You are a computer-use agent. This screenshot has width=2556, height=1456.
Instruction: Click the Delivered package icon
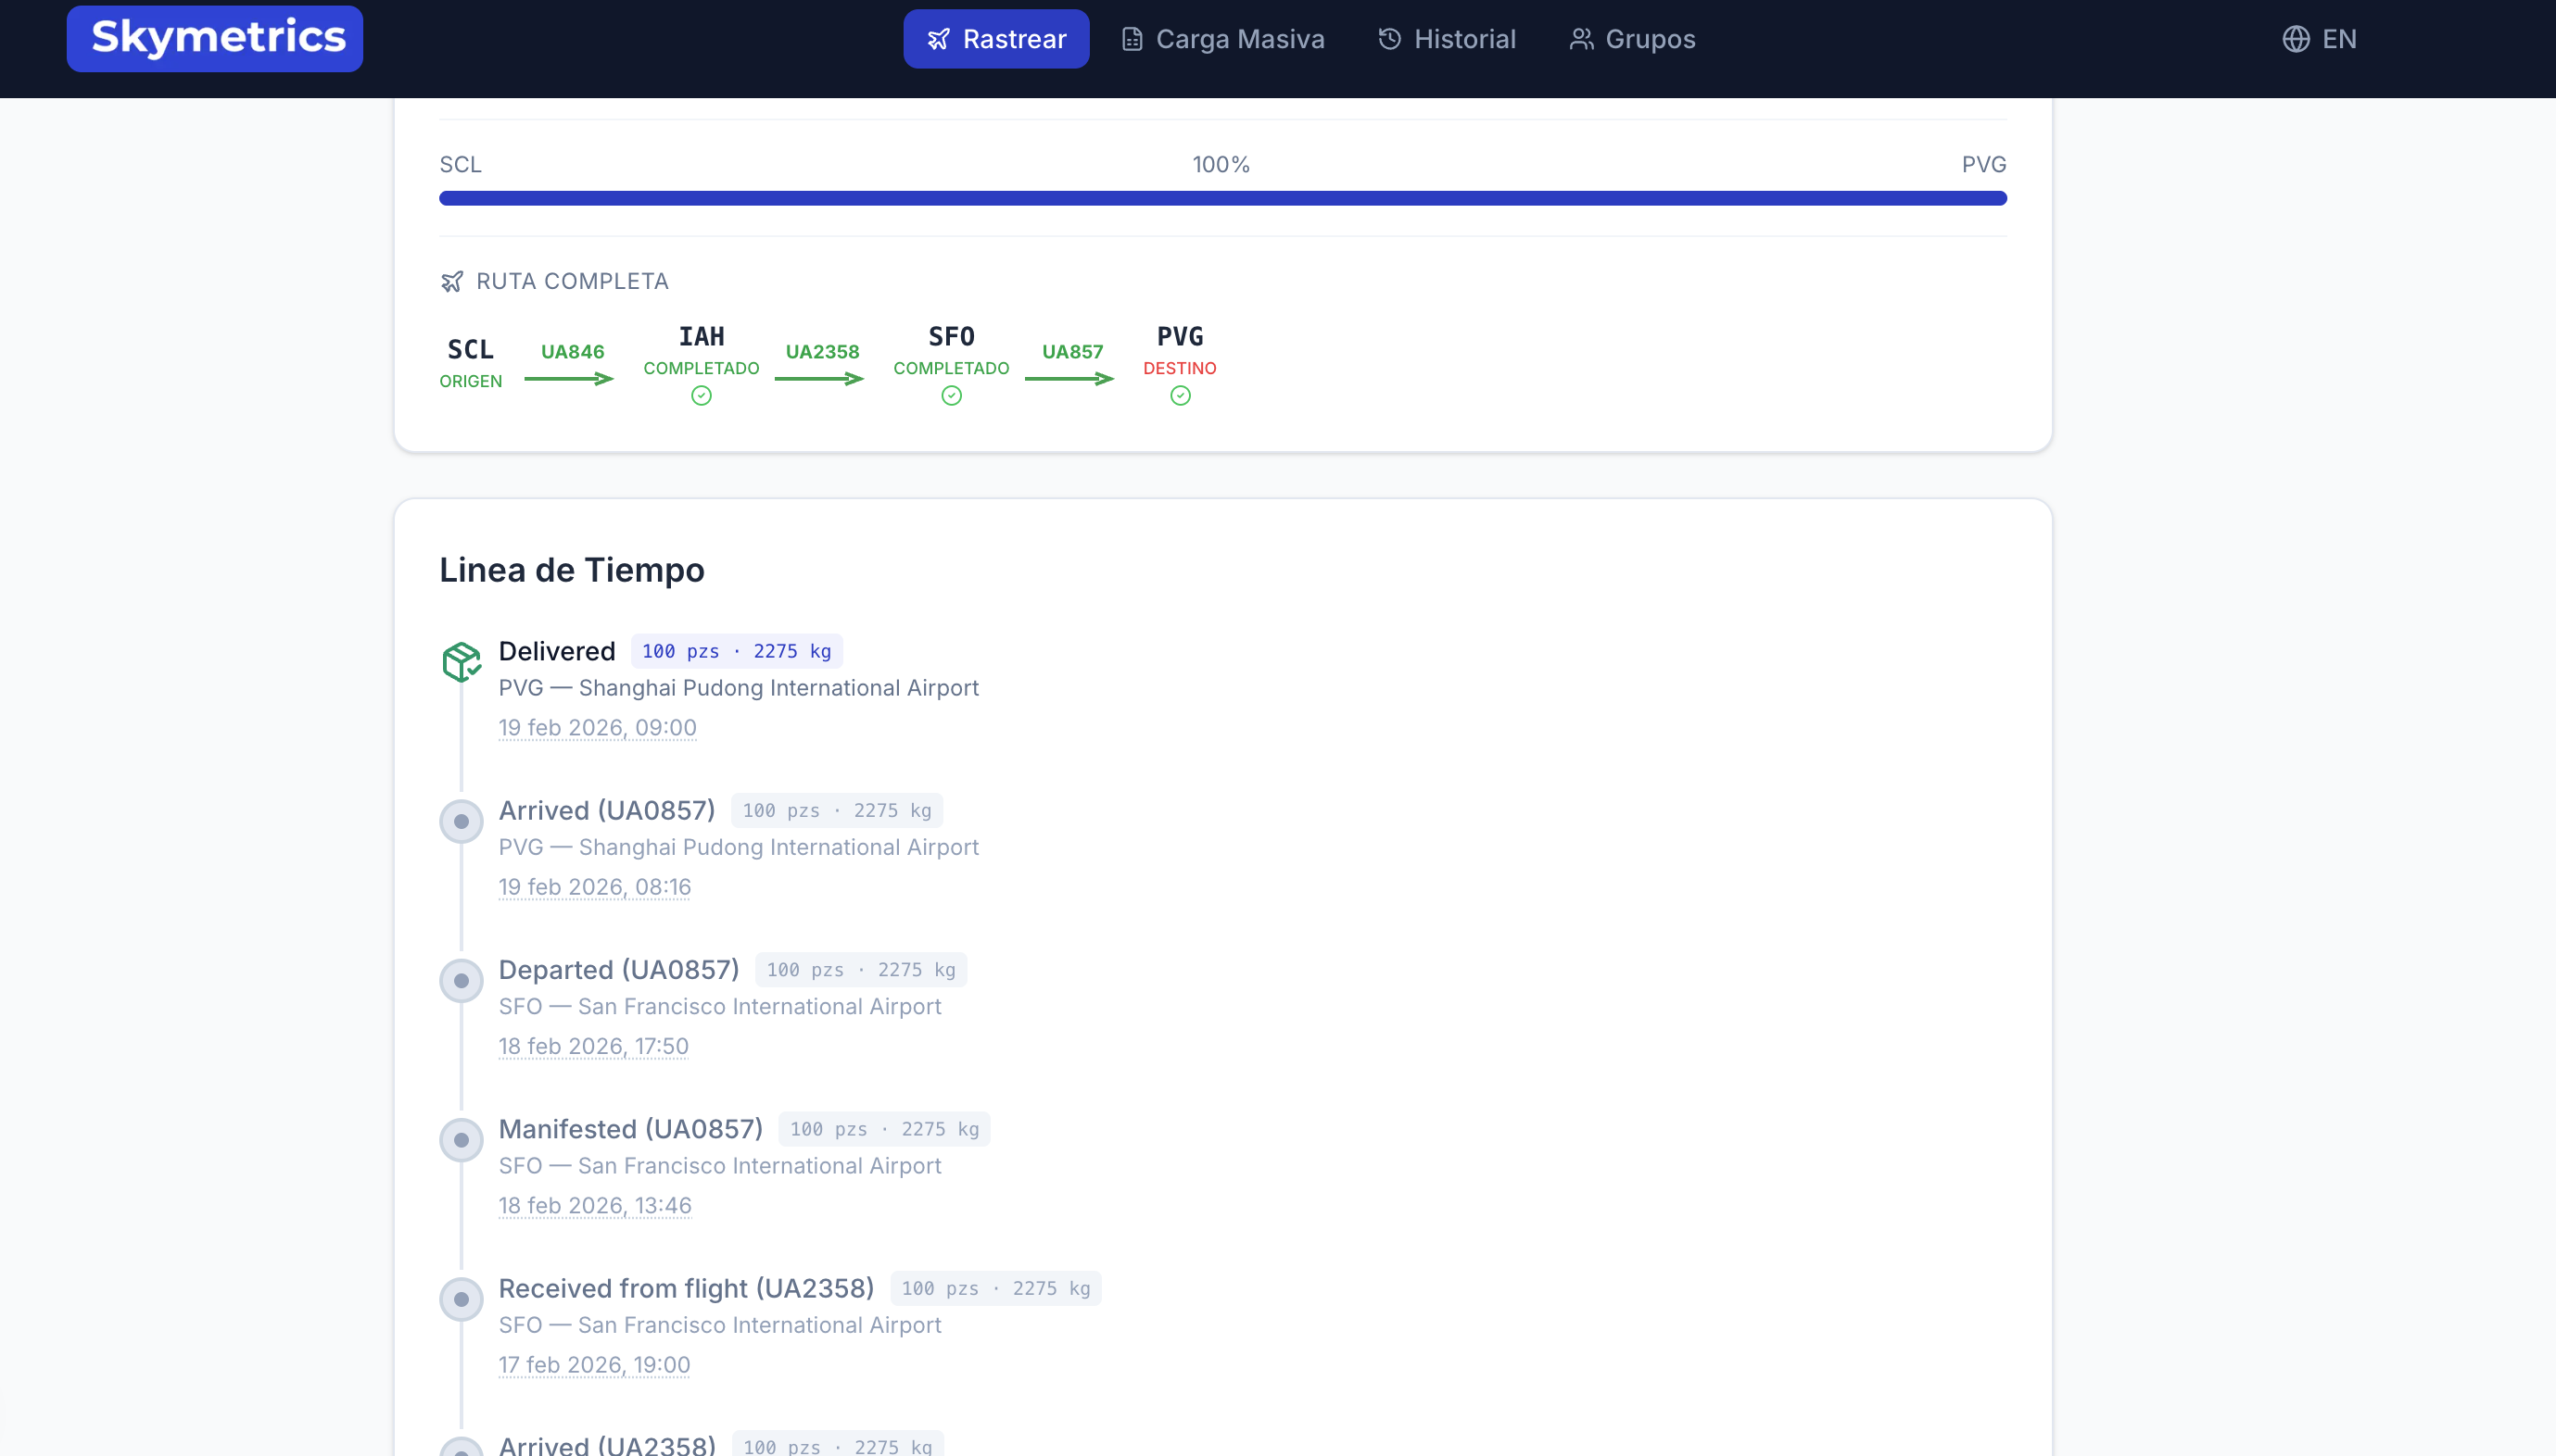(462, 661)
